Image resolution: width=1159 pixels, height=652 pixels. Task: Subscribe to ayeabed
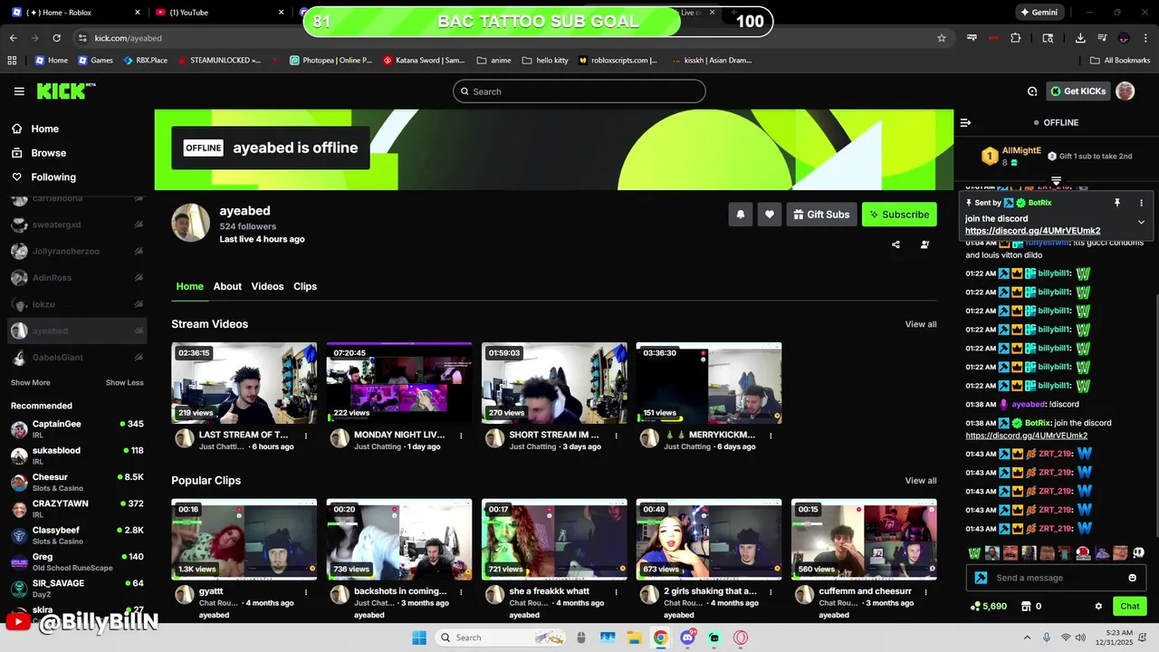point(899,215)
